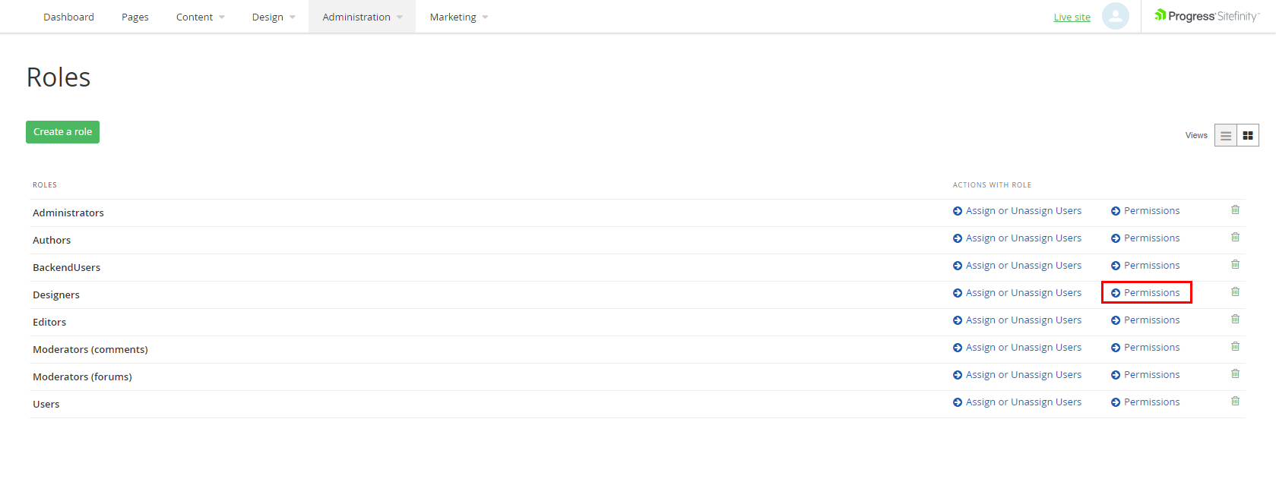
Task: Assign or Unassign Users for Editors
Action: [x=1017, y=320]
